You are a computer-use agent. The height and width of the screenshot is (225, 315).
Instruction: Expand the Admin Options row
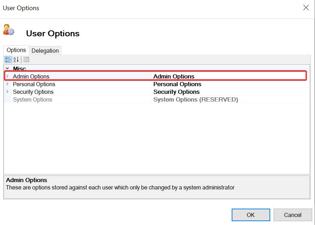(7, 76)
